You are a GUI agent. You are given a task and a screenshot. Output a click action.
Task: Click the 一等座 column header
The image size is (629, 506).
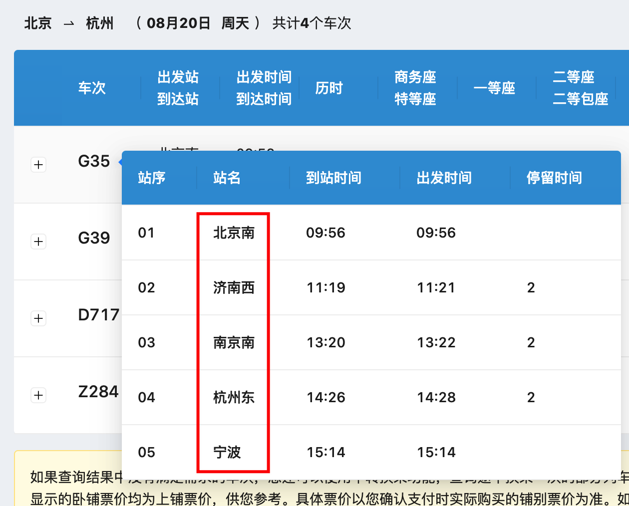click(x=494, y=88)
